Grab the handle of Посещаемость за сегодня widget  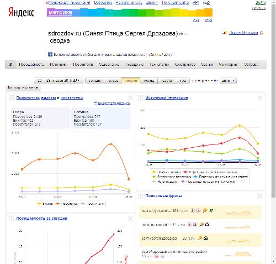11,219
